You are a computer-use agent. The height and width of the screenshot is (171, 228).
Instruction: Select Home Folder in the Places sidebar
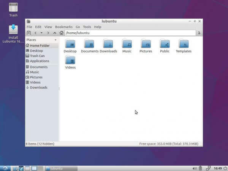42,46
